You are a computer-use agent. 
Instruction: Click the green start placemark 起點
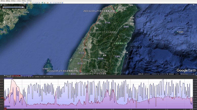tap(117, 11)
